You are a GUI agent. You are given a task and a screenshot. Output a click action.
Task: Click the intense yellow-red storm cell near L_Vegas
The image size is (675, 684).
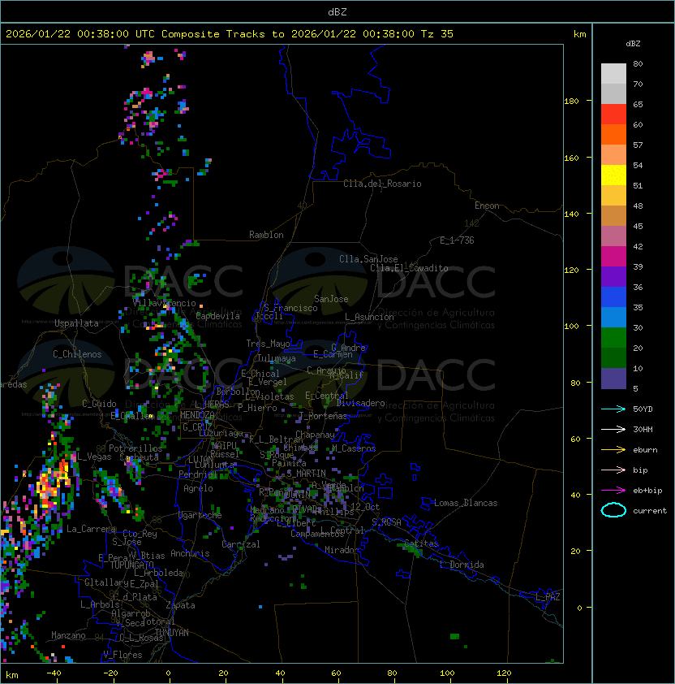[52, 485]
